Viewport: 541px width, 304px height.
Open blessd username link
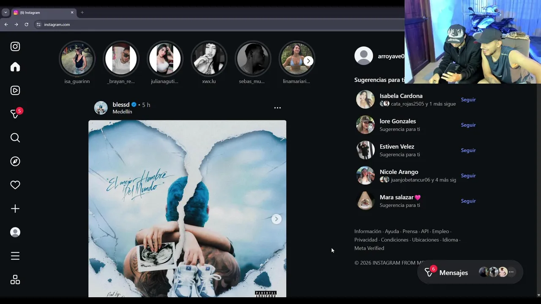pos(121,105)
